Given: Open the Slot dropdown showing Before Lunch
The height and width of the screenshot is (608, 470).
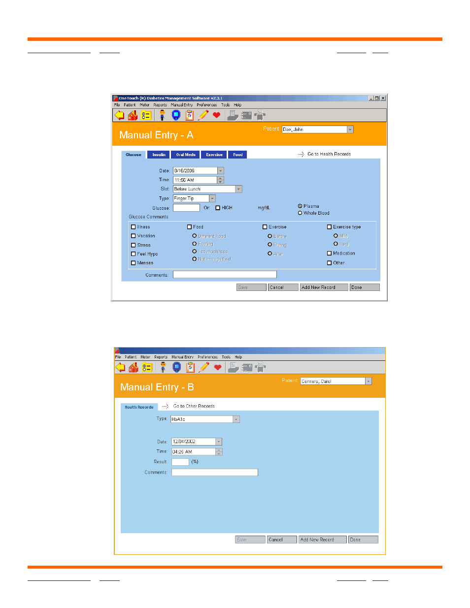Looking at the screenshot, I should (x=239, y=189).
